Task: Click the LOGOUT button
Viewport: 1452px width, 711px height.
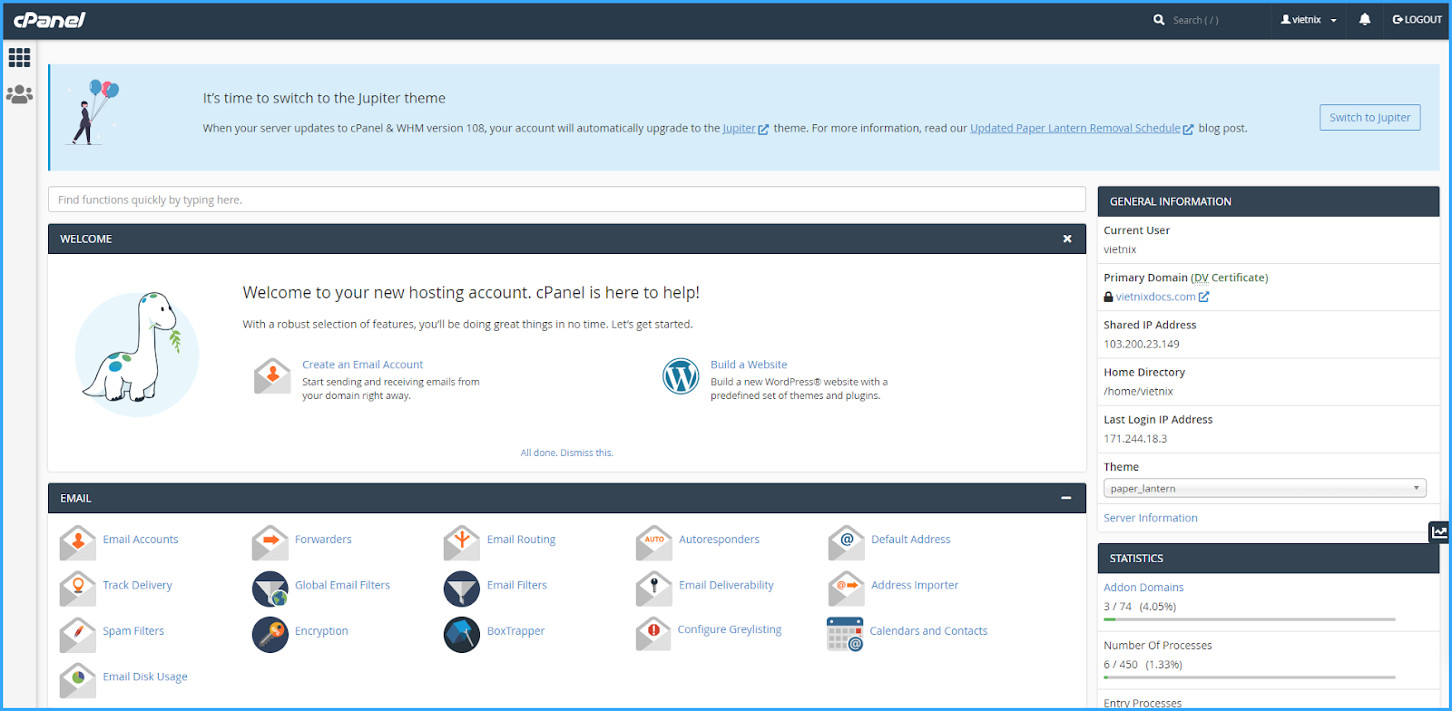Action: (x=1418, y=20)
